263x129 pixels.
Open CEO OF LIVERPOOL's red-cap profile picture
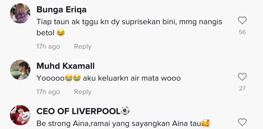click(x=20, y=115)
